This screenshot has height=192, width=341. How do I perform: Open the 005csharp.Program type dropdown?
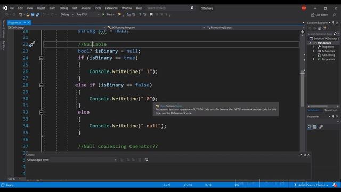pos(156,27)
